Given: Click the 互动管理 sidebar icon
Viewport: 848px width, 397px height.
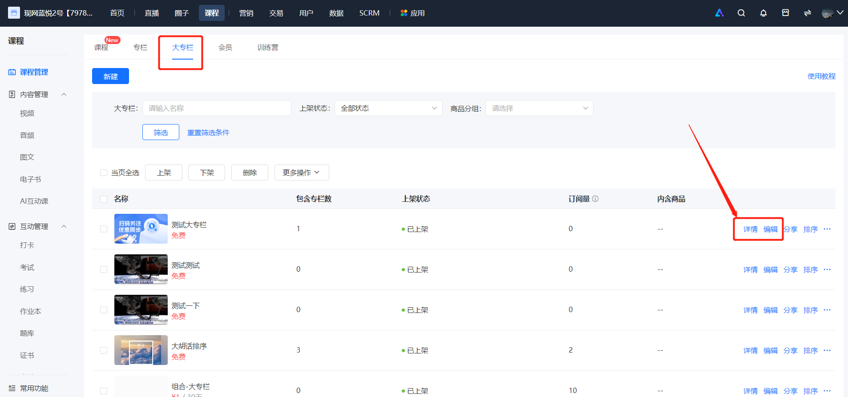Looking at the screenshot, I should point(12,226).
